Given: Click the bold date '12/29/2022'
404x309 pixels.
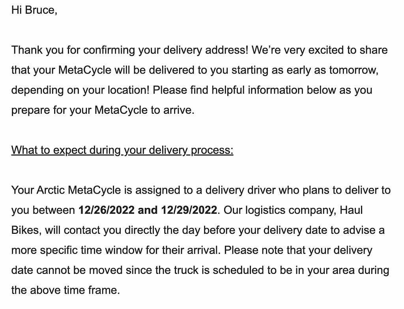Looking at the screenshot, I should tap(189, 210).
